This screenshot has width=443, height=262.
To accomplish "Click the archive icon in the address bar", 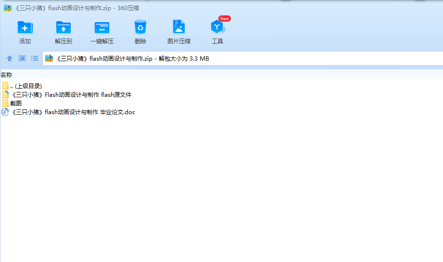I will pos(49,58).
